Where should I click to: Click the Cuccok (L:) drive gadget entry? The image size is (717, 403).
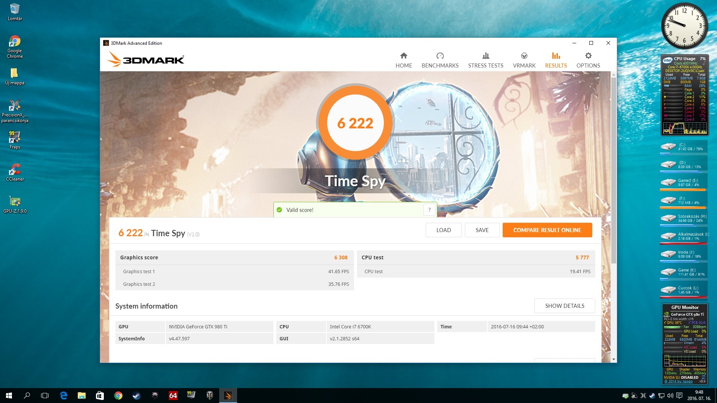(683, 290)
